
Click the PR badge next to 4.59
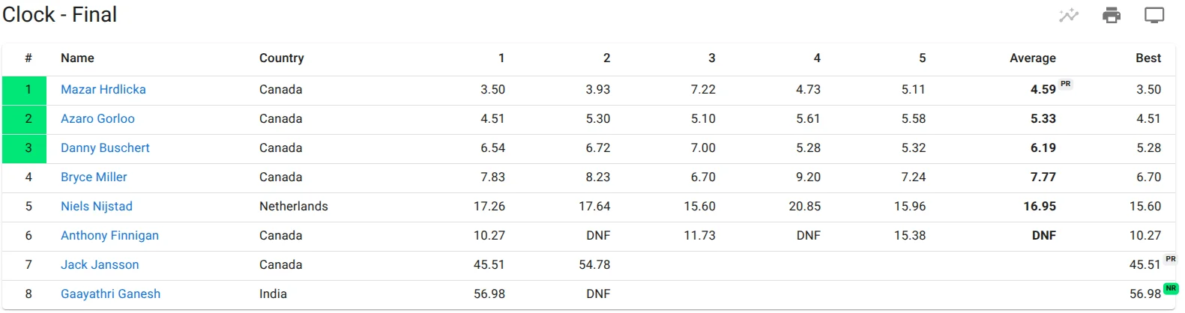(1066, 84)
